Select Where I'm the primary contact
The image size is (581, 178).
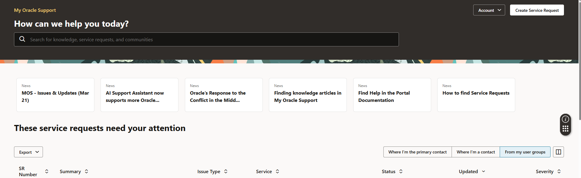pos(417,152)
